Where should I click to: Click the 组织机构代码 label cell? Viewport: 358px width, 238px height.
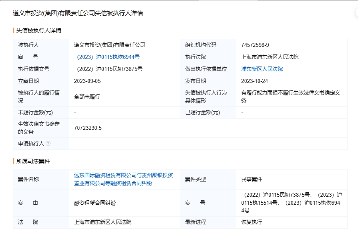tap(208, 45)
